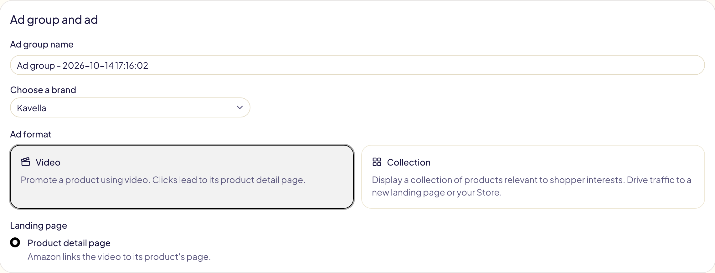
Task: Select the Video ad format card
Action: tap(182, 177)
